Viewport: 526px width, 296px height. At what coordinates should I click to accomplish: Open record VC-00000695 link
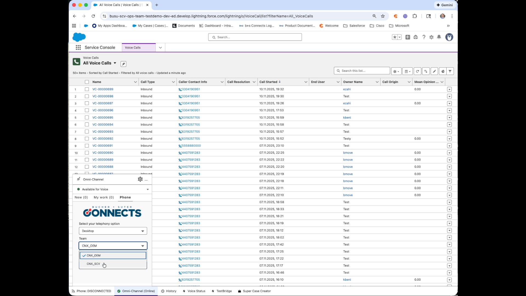point(102,117)
